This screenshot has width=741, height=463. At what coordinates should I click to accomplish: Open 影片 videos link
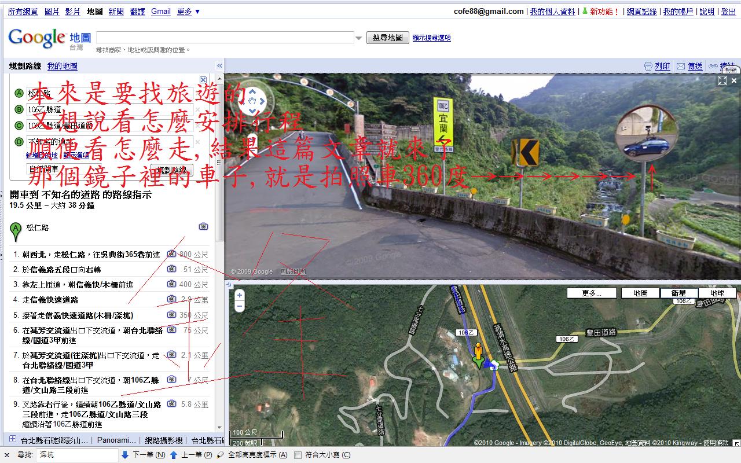click(x=73, y=12)
